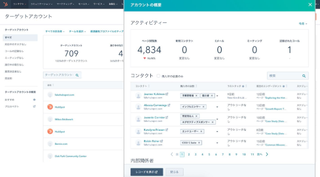The width and height of the screenshot is (320, 177).
Task: Expand role dropdown for Alessia Cummings
Action: coord(217,107)
